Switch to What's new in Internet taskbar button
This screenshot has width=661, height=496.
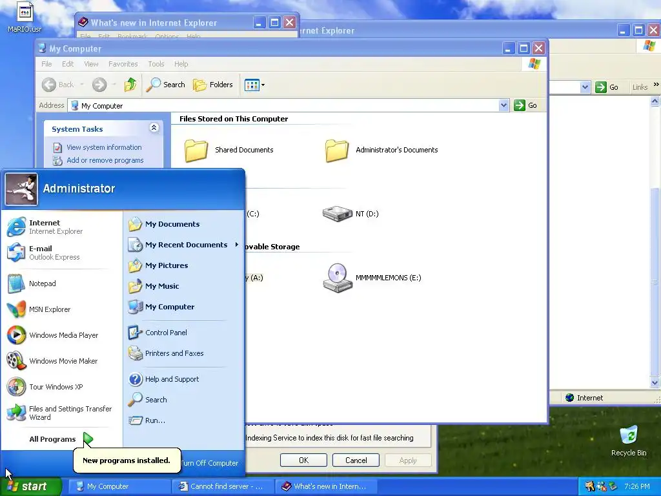326,486
